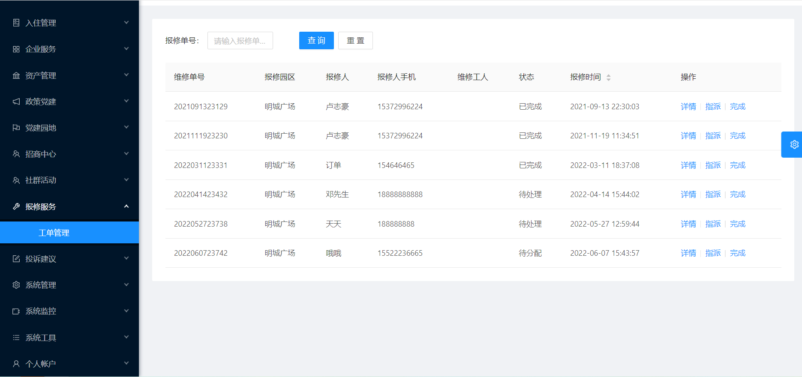Click the 党建园地 flag icon
The width and height of the screenshot is (802, 377).
tap(16, 128)
